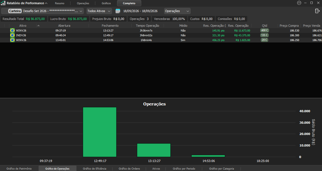Click the 135 C quantity badge
Image resolution: width=322 pixels, height=171 pixels.
[264, 35]
